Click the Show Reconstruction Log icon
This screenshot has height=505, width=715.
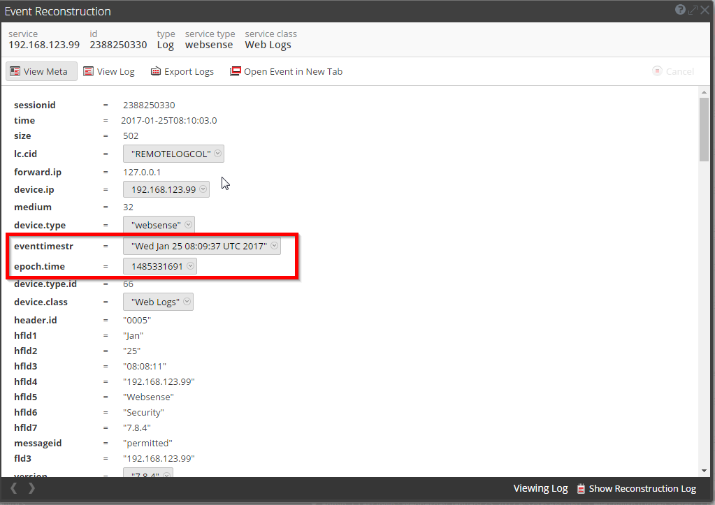581,489
